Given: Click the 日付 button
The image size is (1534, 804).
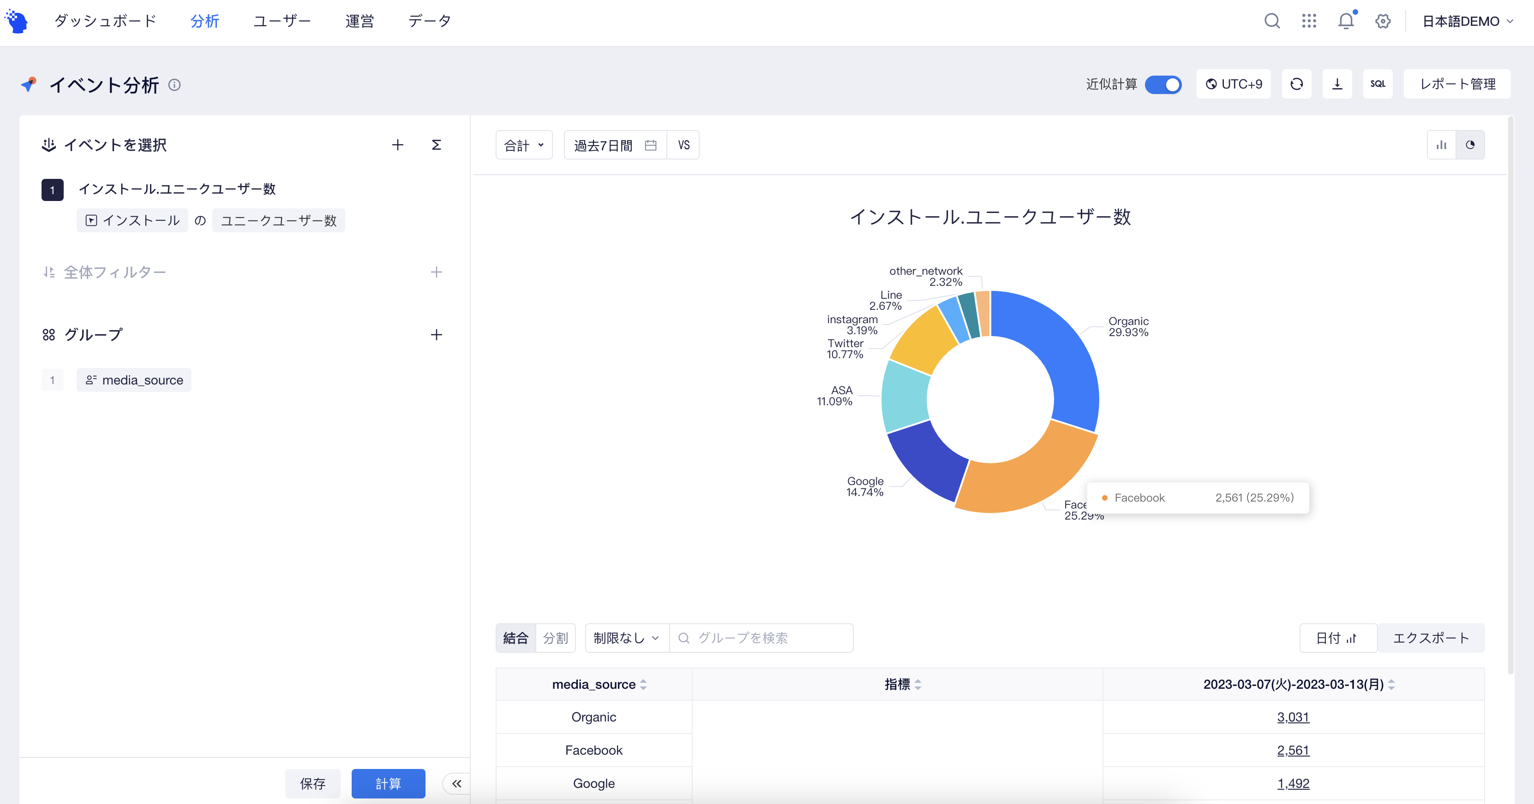Looking at the screenshot, I should pos(1337,638).
